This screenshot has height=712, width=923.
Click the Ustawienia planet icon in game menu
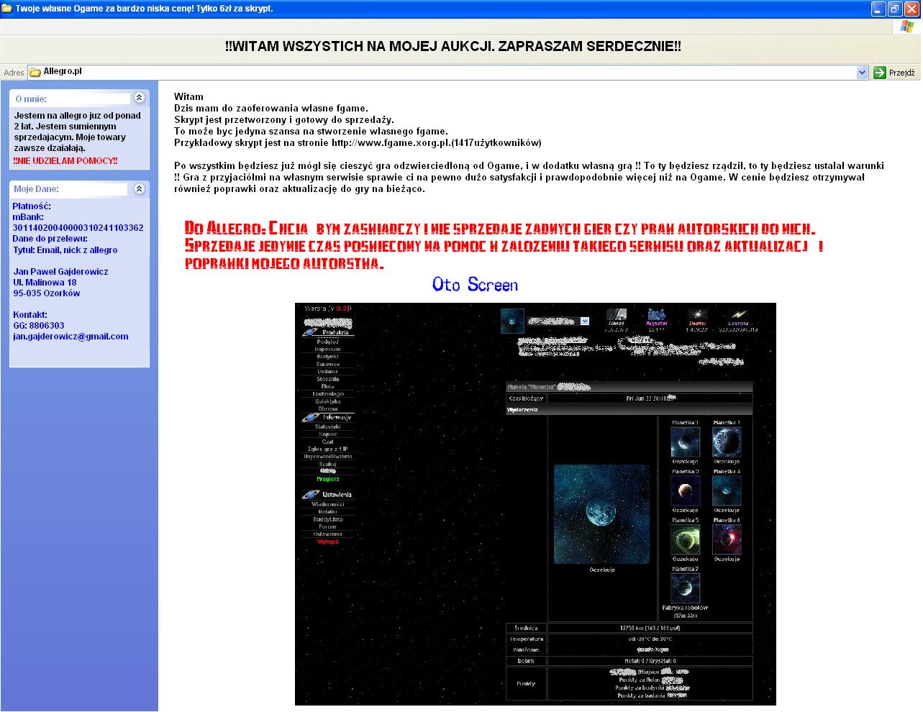coord(311,495)
